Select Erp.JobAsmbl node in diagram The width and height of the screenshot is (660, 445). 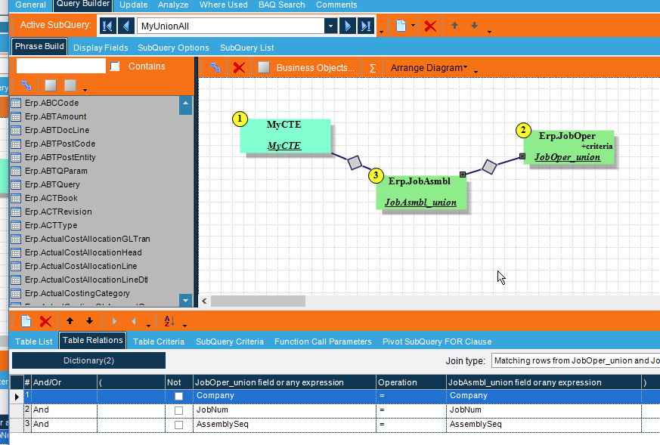point(421,192)
